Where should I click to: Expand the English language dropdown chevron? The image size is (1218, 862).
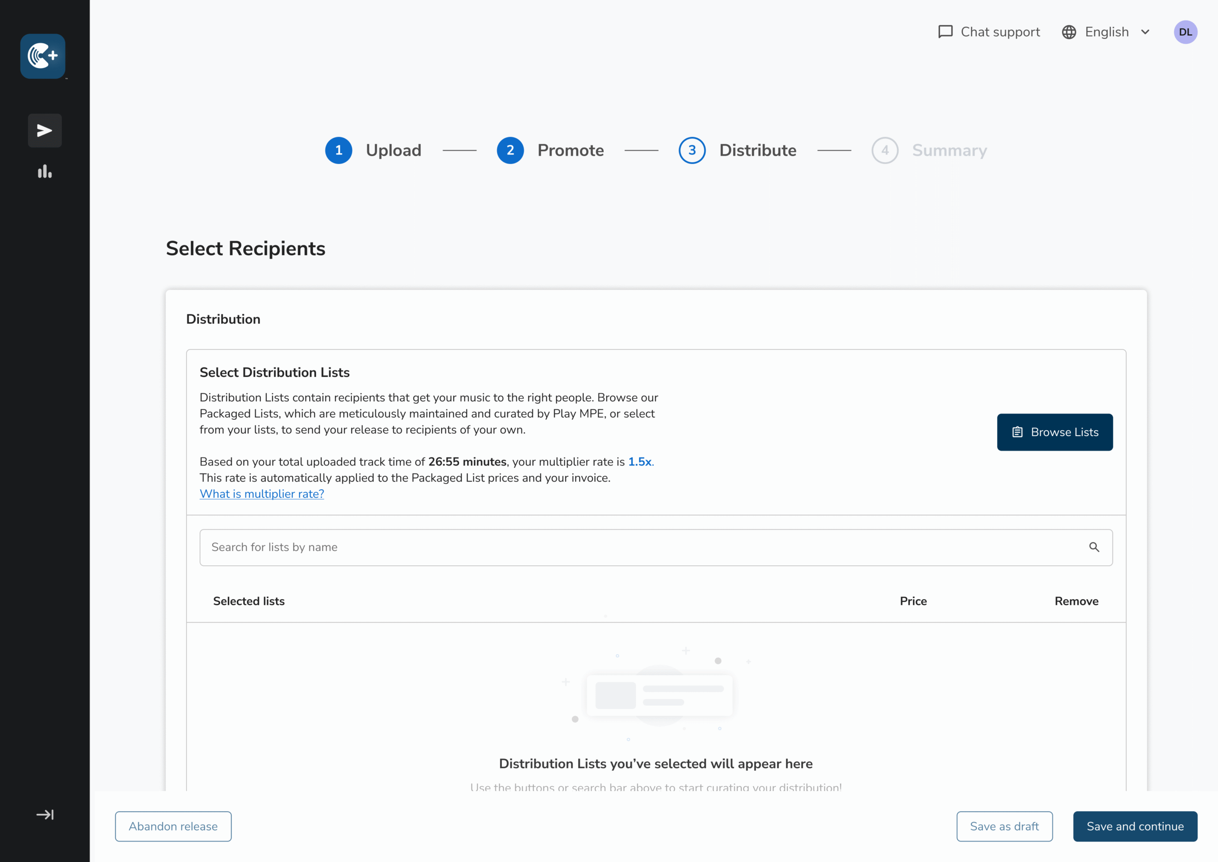[x=1145, y=32]
